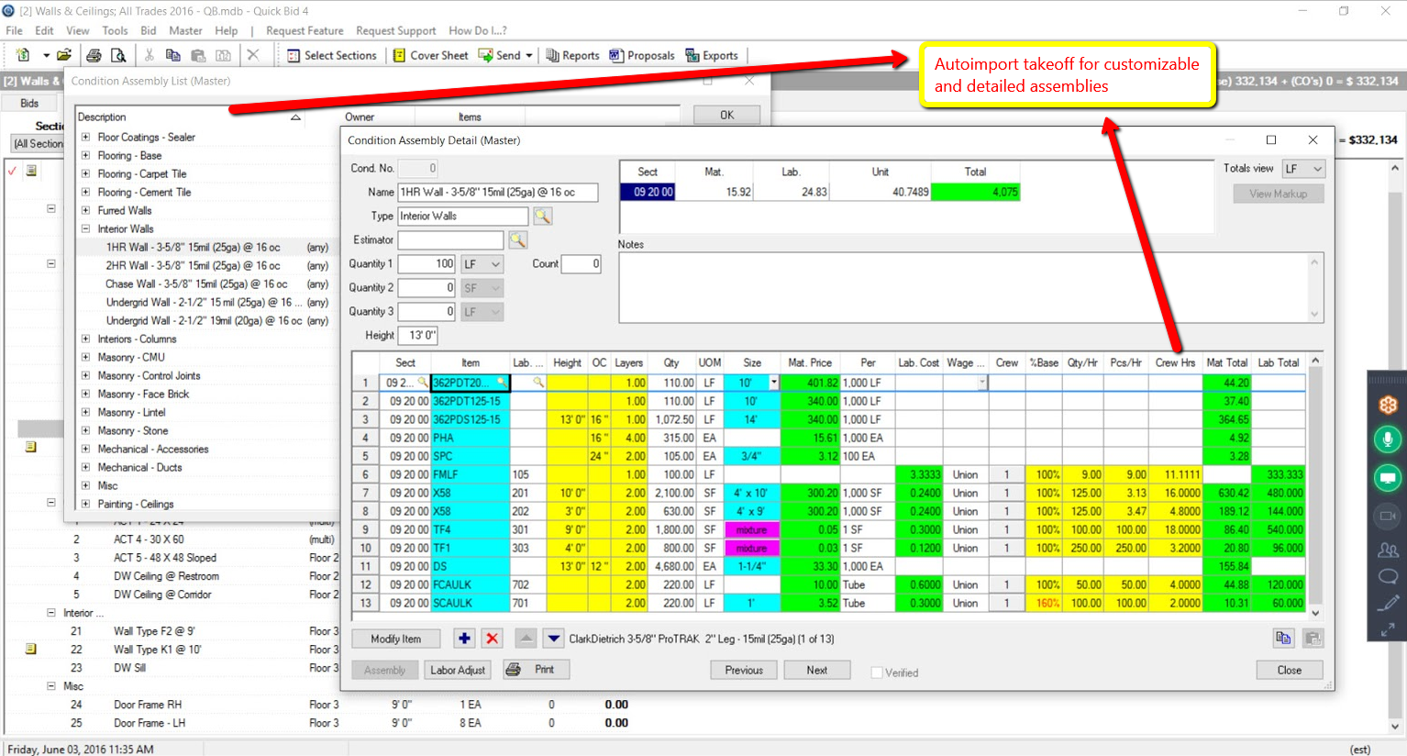Open the Cover Sheet tool
This screenshot has width=1407, height=756.
(x=398, y=55)
